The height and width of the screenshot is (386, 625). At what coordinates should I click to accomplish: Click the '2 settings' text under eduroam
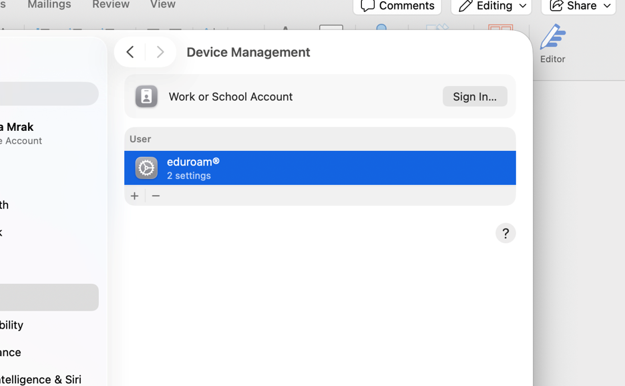[x=188, y=176]
